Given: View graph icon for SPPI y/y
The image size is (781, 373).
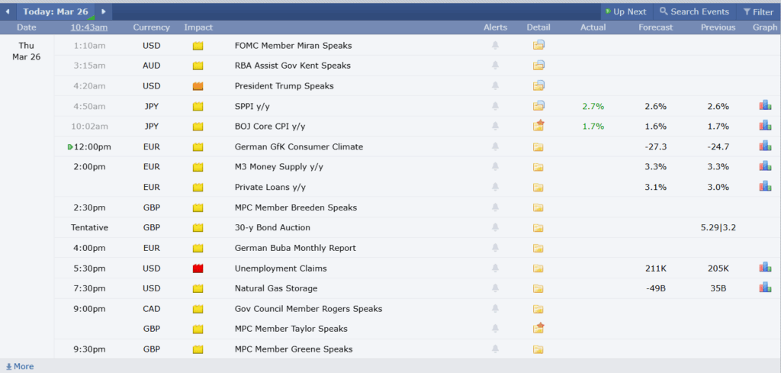Looking at the screenshot, I should pyautogui.click(x=764, y=106).
